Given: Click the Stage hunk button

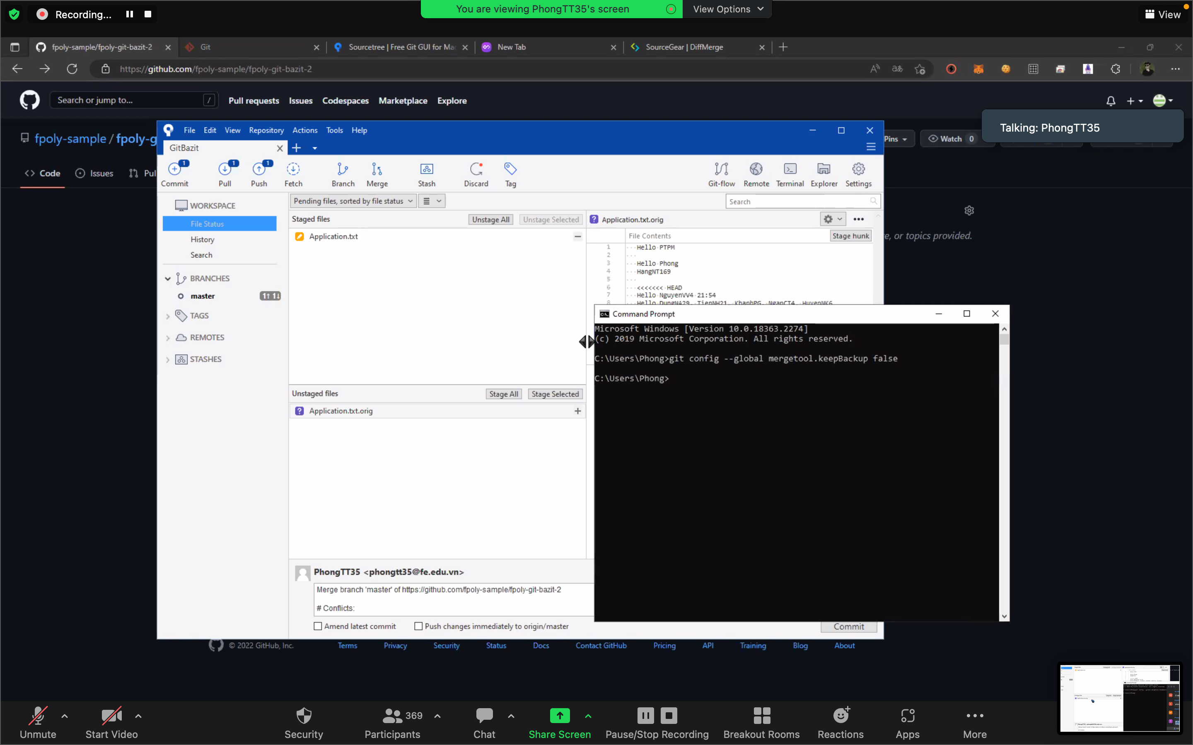Looking at the screenshot, I should point(850,236).
